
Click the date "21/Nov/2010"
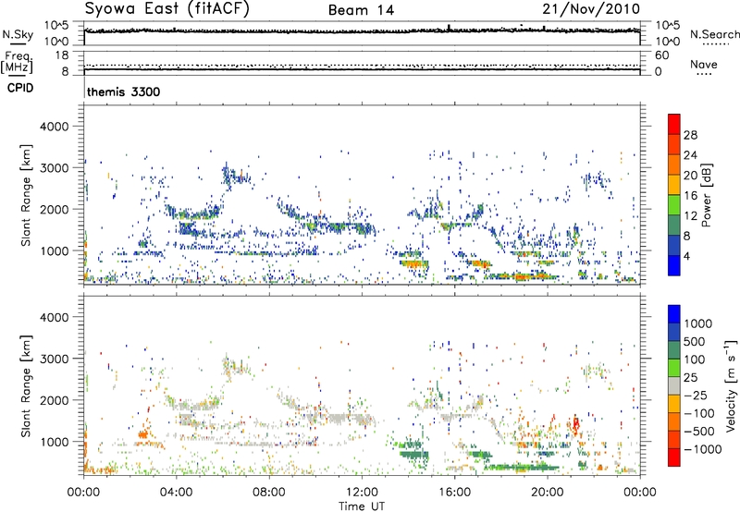(x=591, y=9)
